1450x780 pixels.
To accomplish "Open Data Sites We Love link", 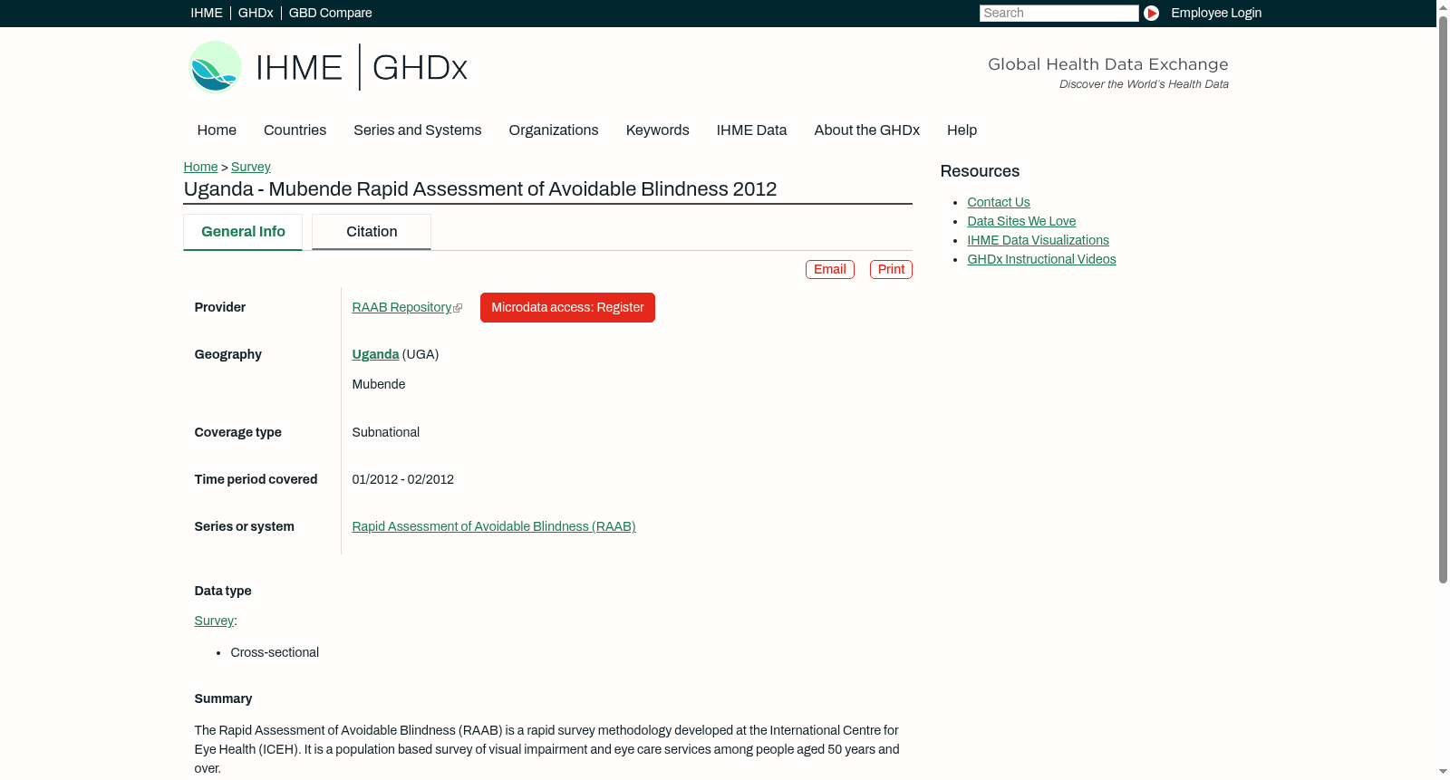I will pos(1021,221).
